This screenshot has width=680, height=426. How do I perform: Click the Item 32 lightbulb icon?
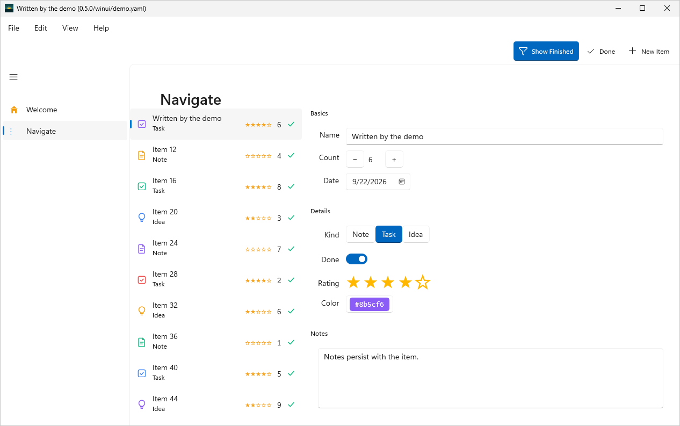(142, 311)
